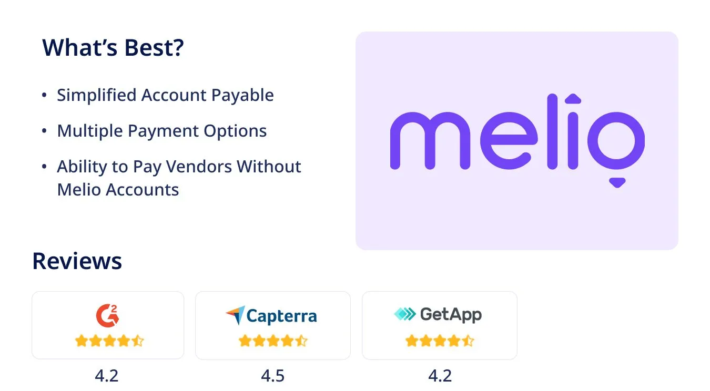Viewport: 710px width, 391px height.
Task: Click the GetApp logo
Action: pyautogui.click(x=438, y=314)
